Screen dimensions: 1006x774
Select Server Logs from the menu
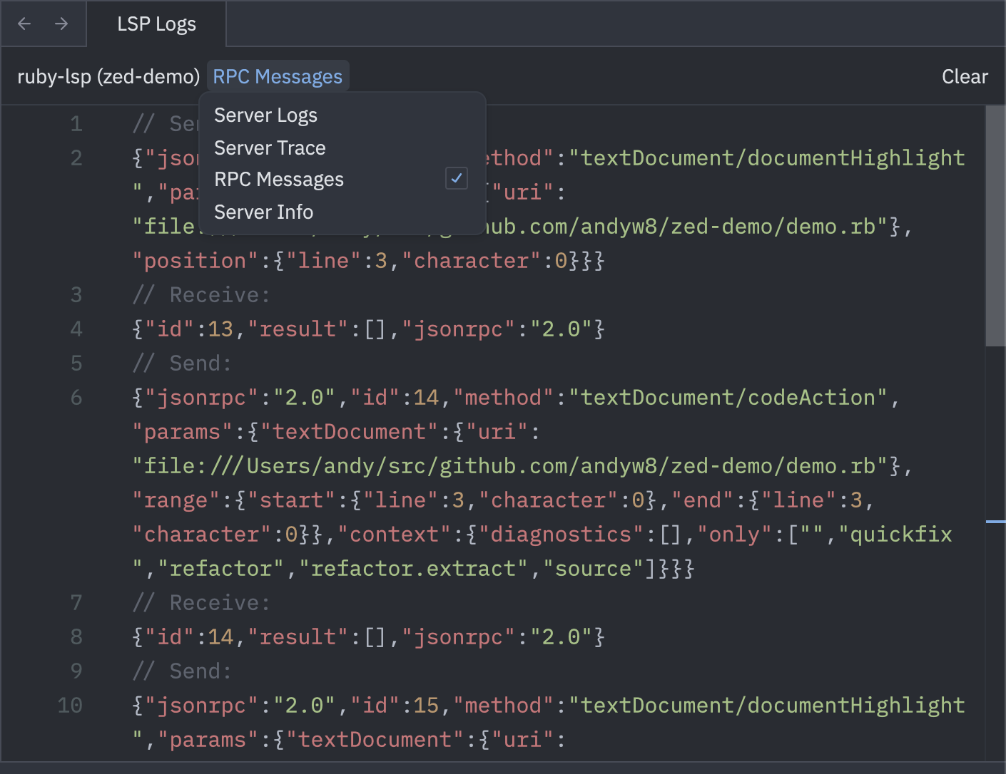[265, 115]
